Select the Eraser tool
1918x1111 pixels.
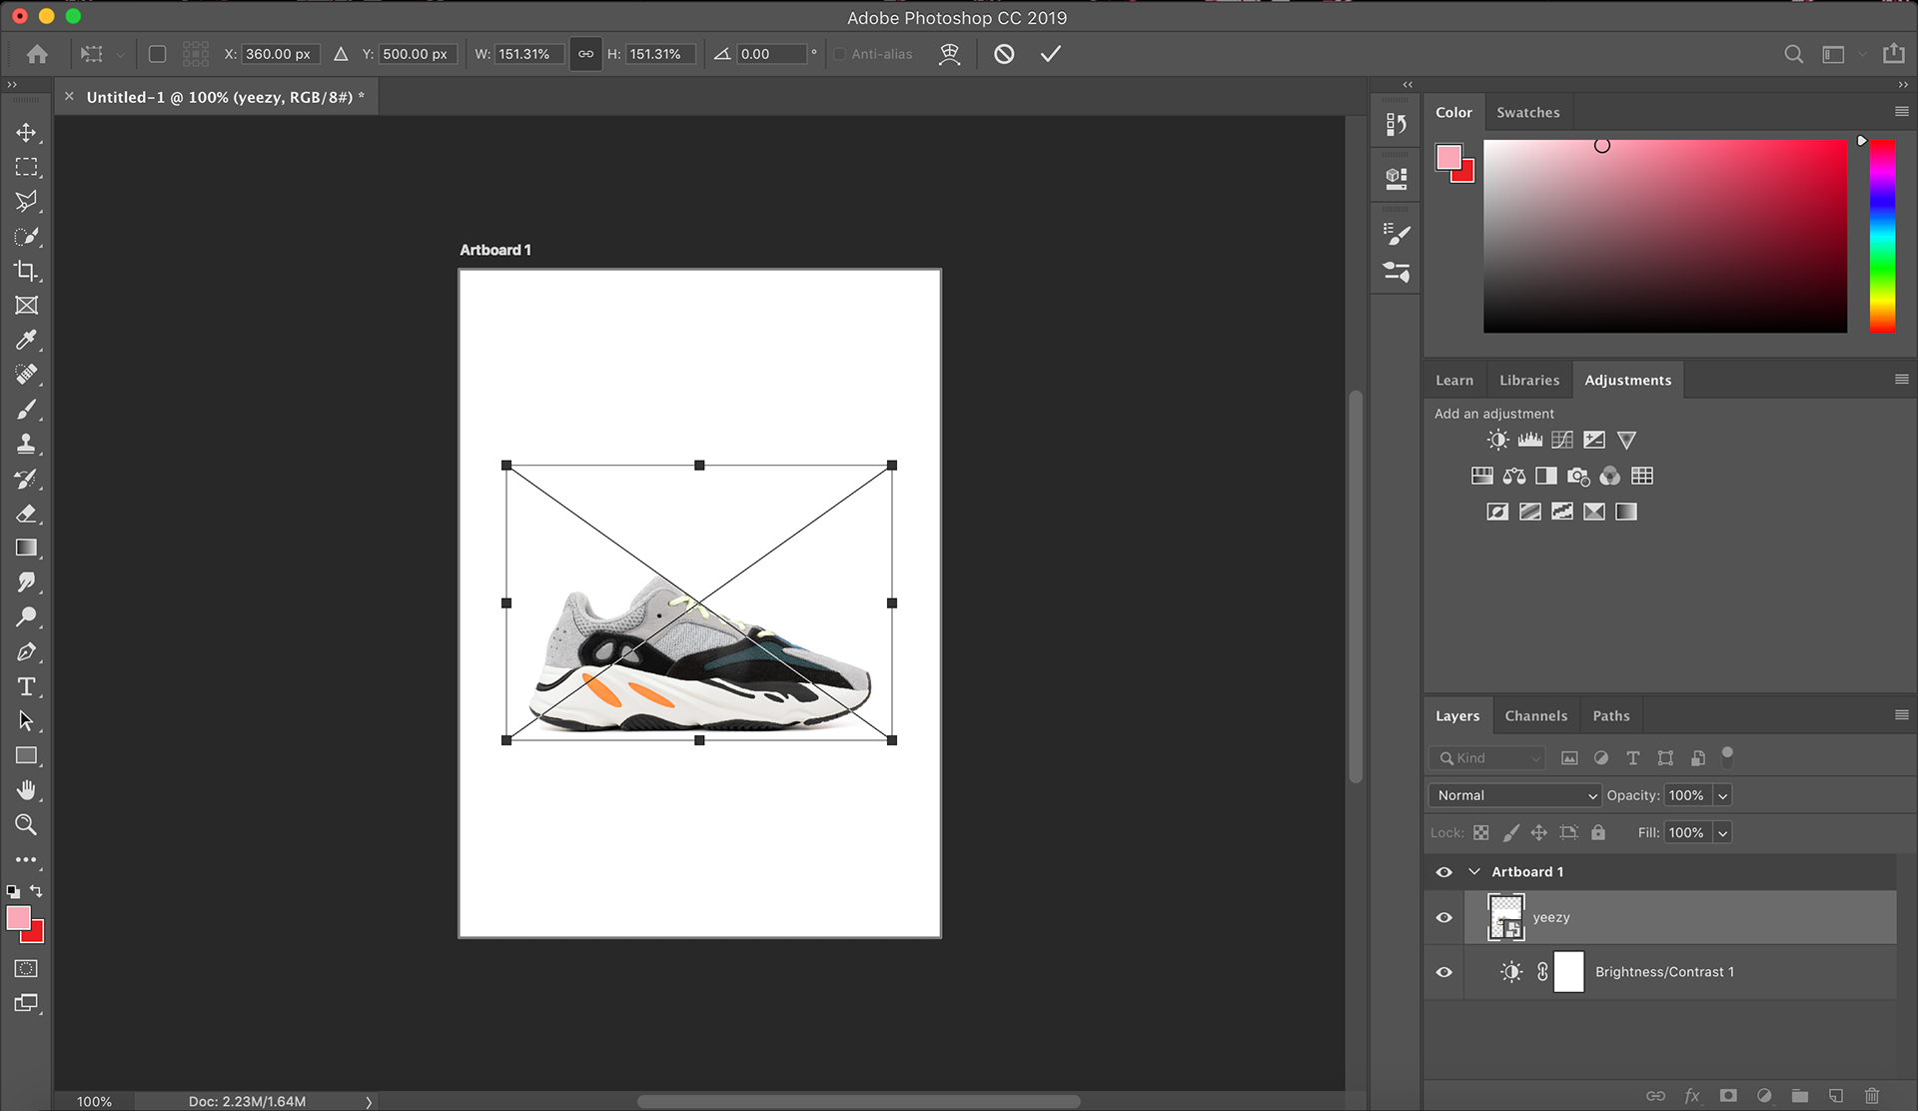26,514
